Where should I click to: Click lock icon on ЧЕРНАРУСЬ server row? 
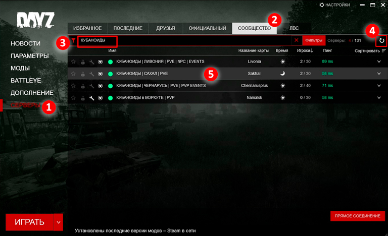[x=83, y=86]
